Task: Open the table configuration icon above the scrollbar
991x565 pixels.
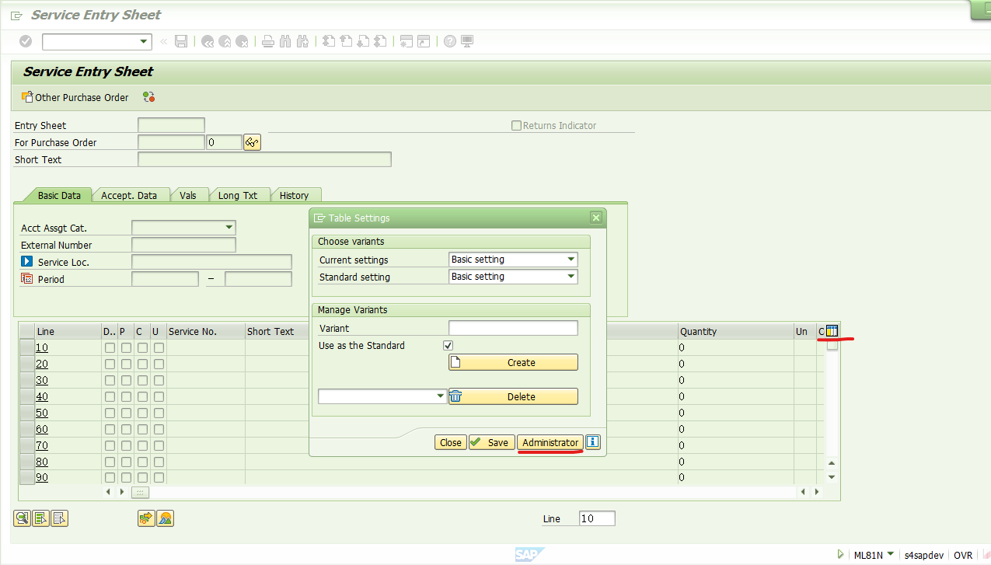Action: coord(832,330)
